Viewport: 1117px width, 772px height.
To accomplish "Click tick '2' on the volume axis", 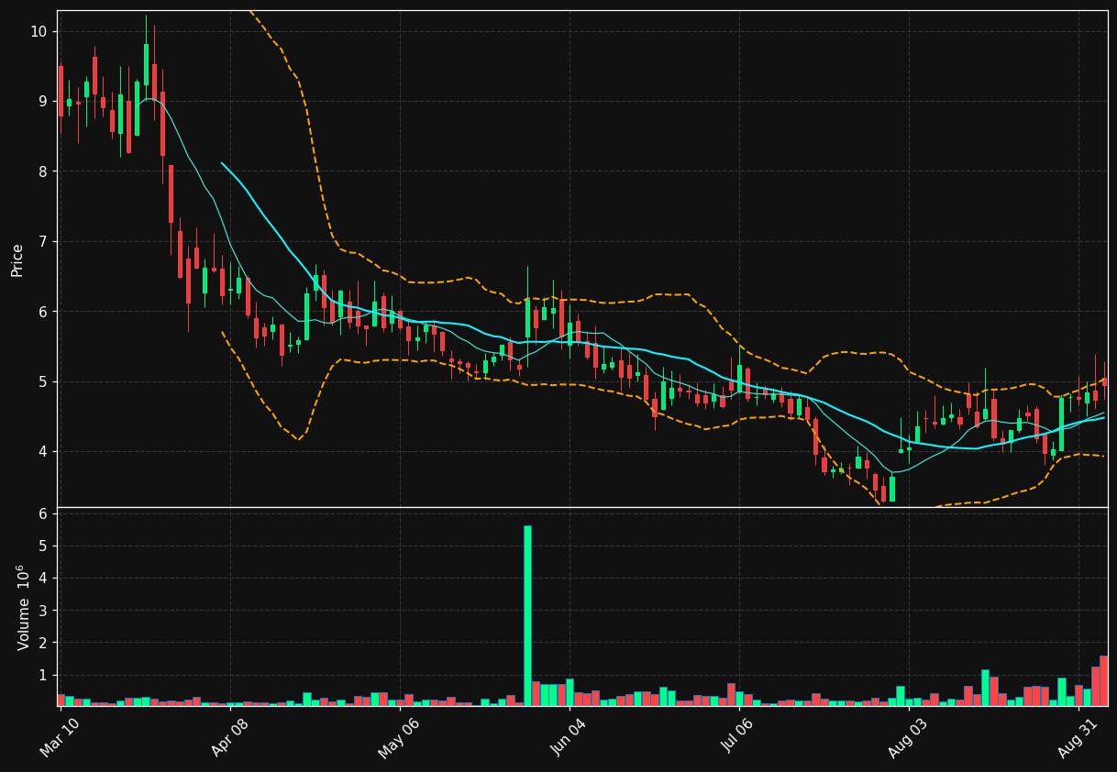I will tap(43, 643).
